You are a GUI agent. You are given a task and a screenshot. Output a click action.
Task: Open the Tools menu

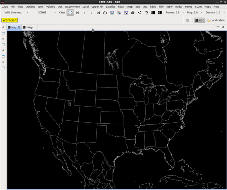41,7
